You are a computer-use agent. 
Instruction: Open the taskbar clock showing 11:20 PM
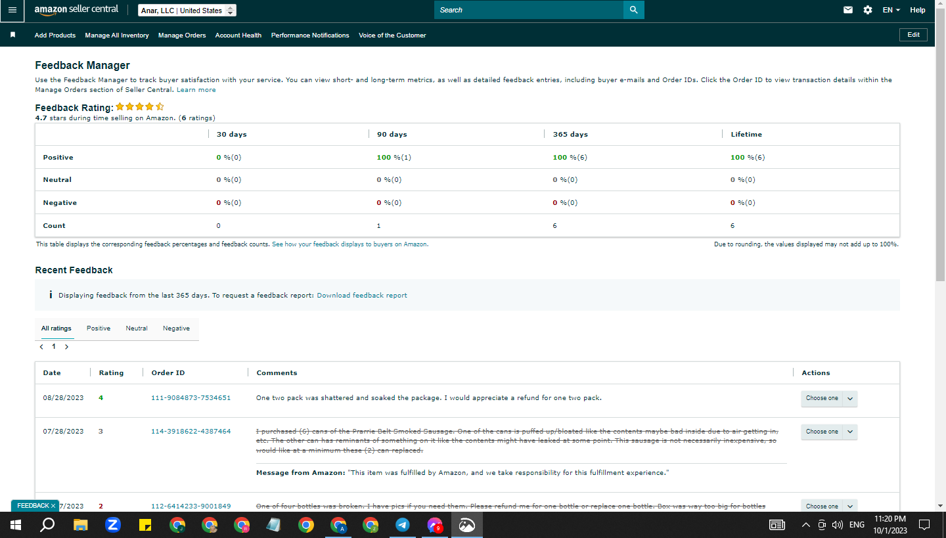pyautogui.click(x=890, y=525)
